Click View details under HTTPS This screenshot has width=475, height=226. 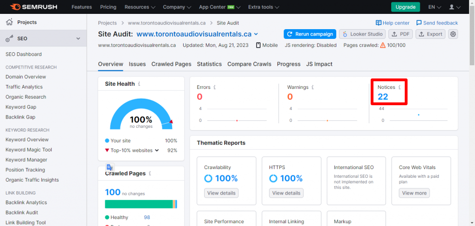[x=286, y=193]
